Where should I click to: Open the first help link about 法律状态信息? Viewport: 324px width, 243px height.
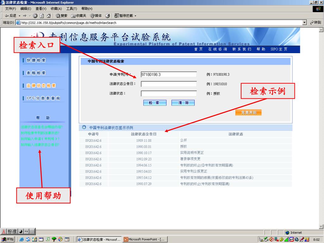[41, 127]
